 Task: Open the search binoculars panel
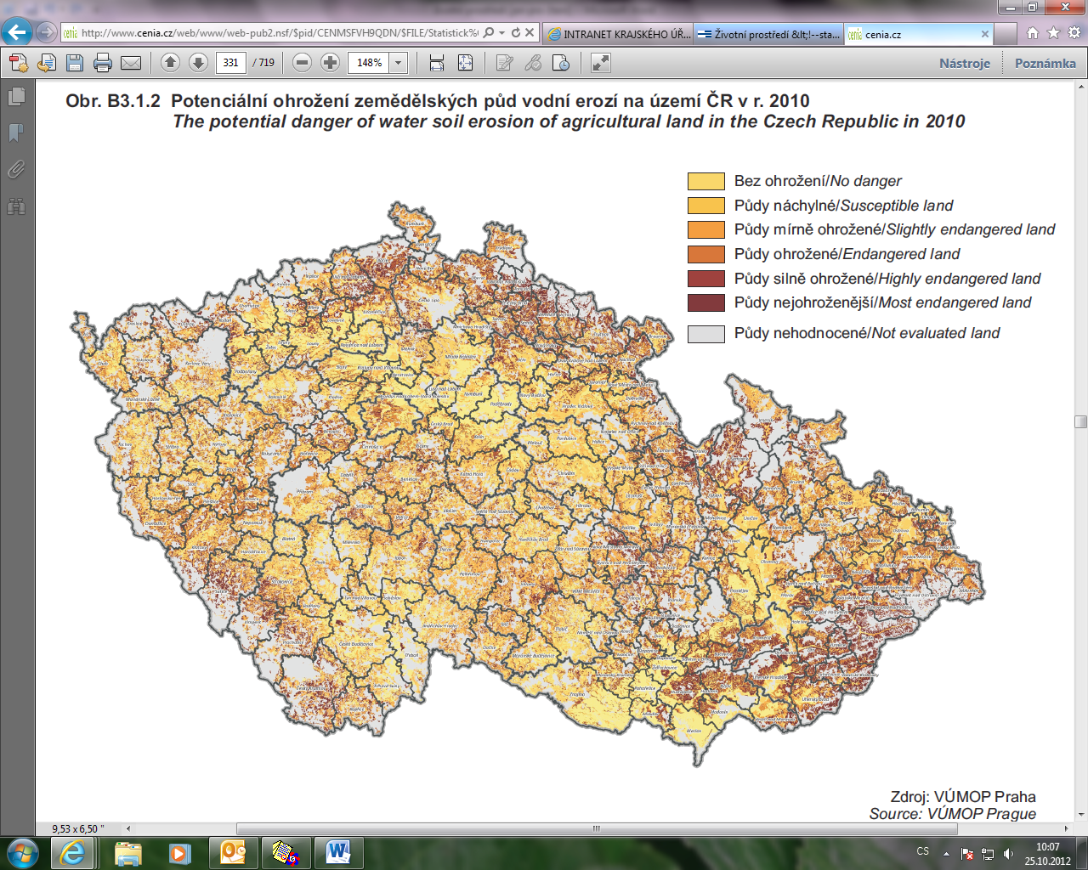click(x=16, y=206)
